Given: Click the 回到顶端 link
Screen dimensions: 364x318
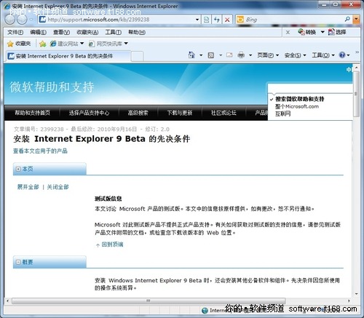Looking at the screenshot, I should click(112, 245).
